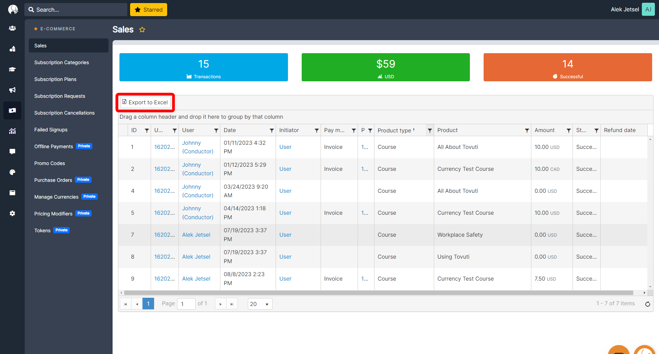Open Johnny (Conductor) link in row 1
659x354 pixels.
198,147
